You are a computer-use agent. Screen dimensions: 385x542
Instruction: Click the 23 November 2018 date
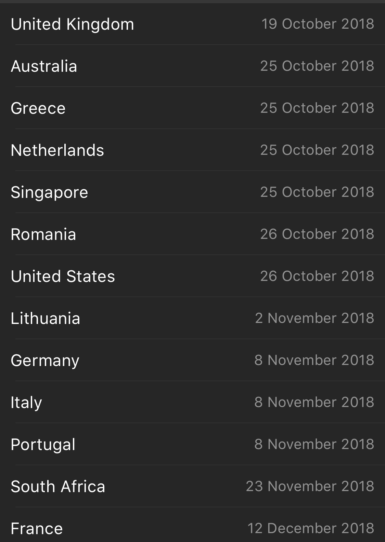click(x=310, y=486)
